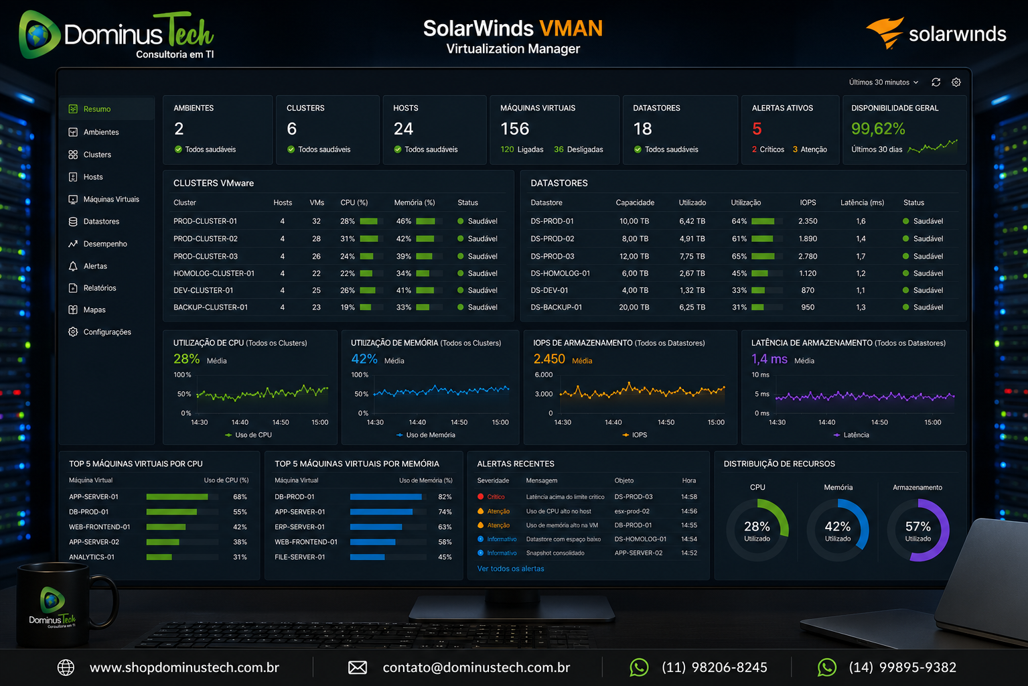Viewport: 1028px width, 686px height.
Task: Select the DS-PROD-03 datastore row name
Action: point(552,257)
